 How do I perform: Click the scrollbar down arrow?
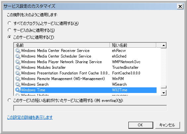(x=164, y=93)
